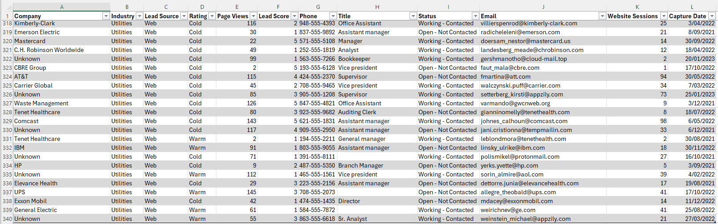Select the HP company cell
The width and height of the screenshot is (718, 224).
pyautogui.click(x=62, y=165)
